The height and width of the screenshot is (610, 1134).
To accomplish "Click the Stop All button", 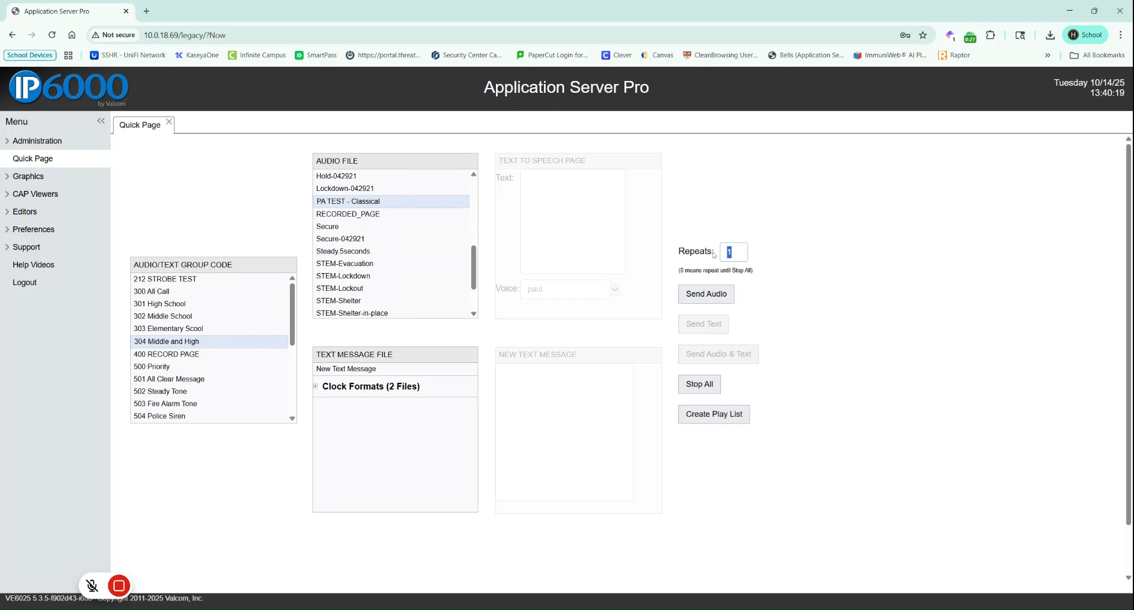I will [699, 384].
